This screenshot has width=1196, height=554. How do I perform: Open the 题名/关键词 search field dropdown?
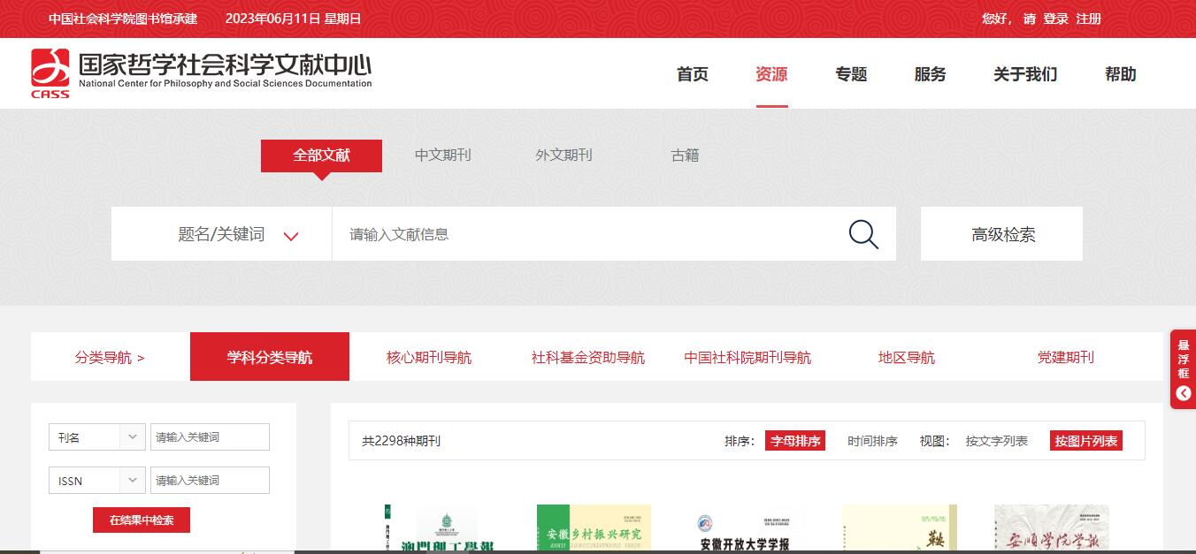click(290, 233)
